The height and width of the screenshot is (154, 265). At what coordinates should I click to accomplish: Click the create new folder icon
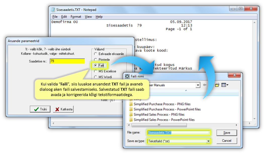(217, 85)
